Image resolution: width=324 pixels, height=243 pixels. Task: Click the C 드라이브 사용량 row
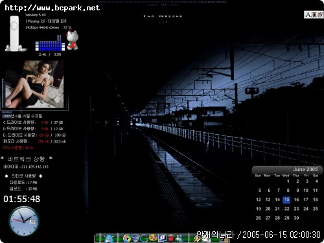click(x=33, y=122)
